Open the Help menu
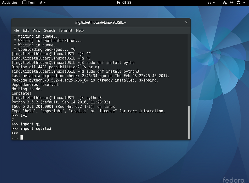 (80, 30)
